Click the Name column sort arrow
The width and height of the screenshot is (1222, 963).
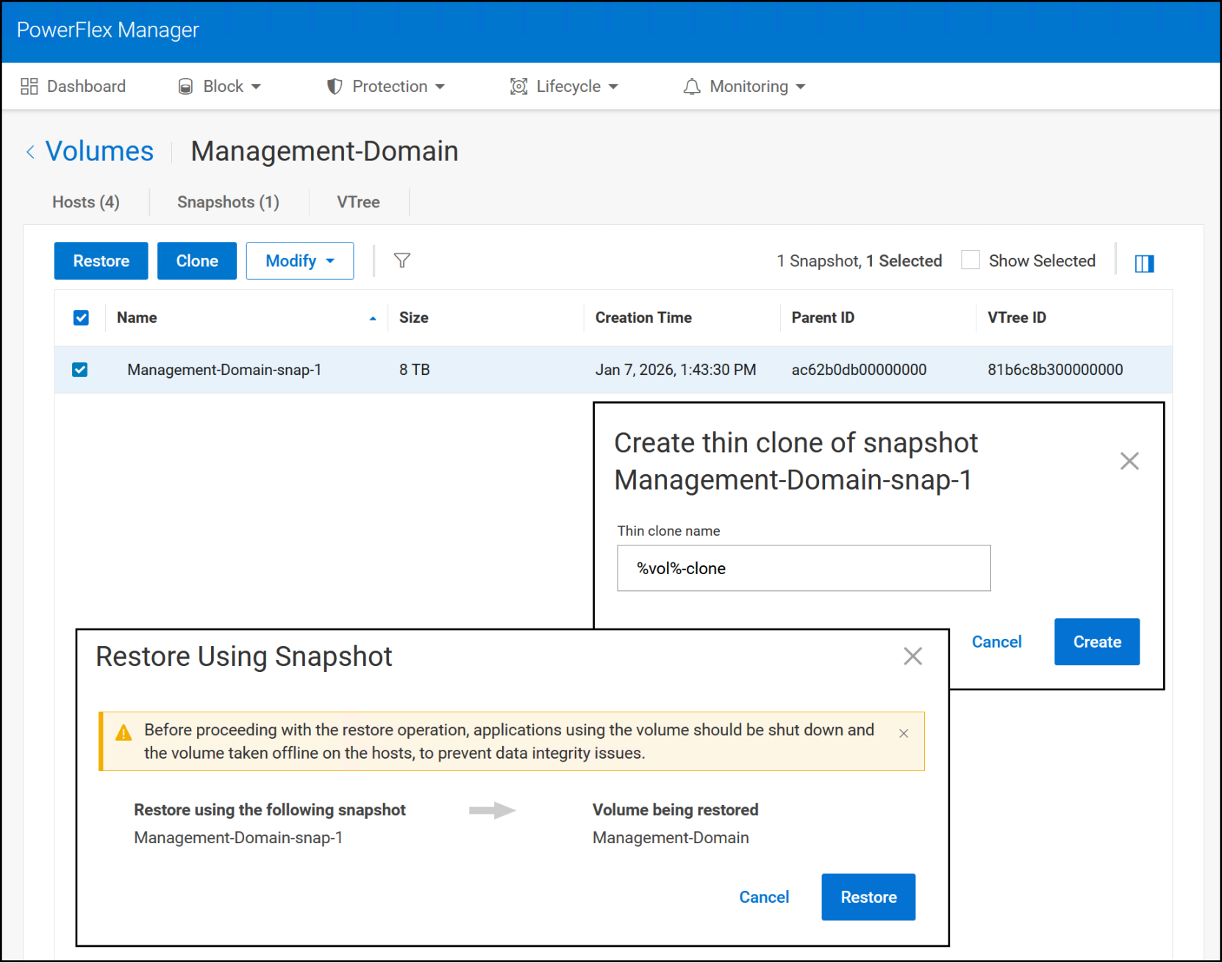pyautogui.click(x=373, y=318)
